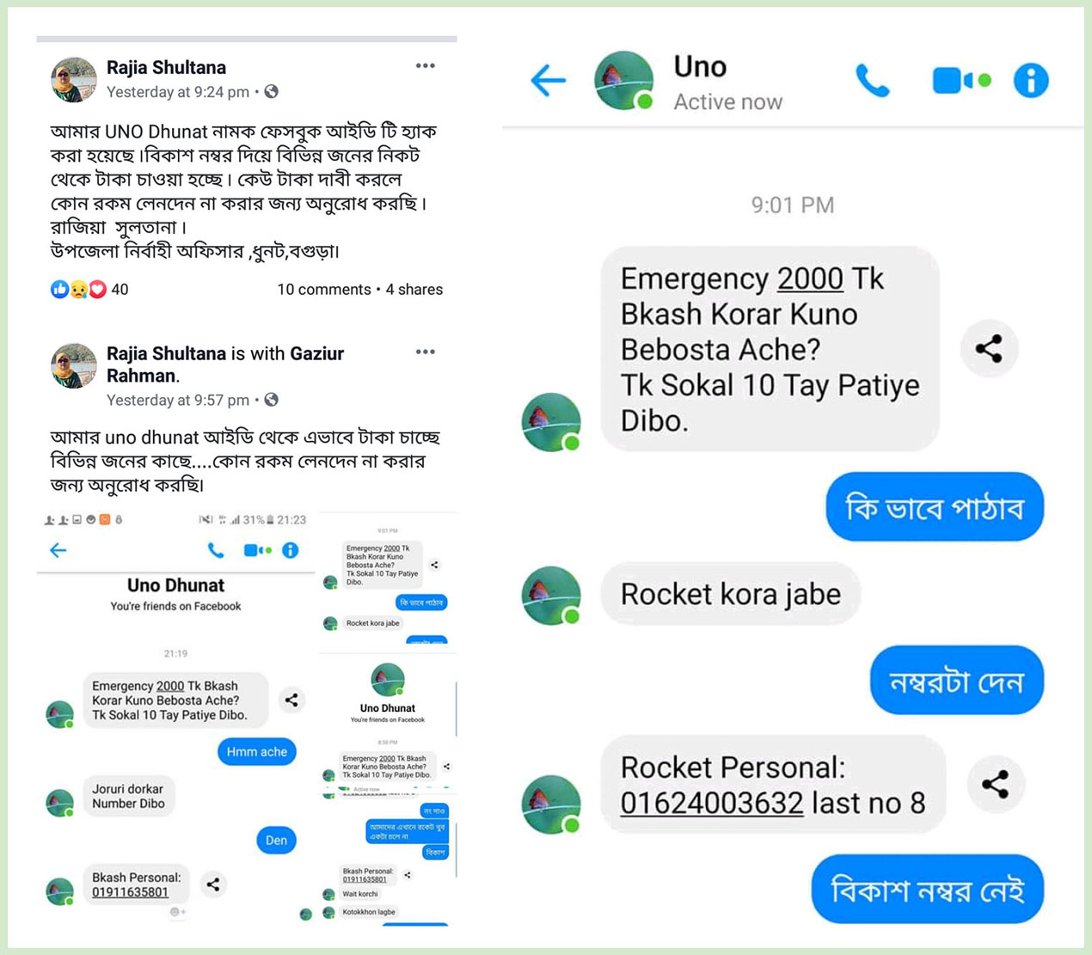Open options menu on second post with Gaziur Rahman

(x=425, y=352)
